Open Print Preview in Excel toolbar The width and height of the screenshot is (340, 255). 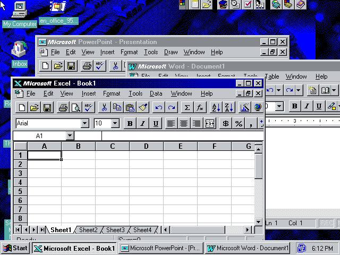pos(76,107)
